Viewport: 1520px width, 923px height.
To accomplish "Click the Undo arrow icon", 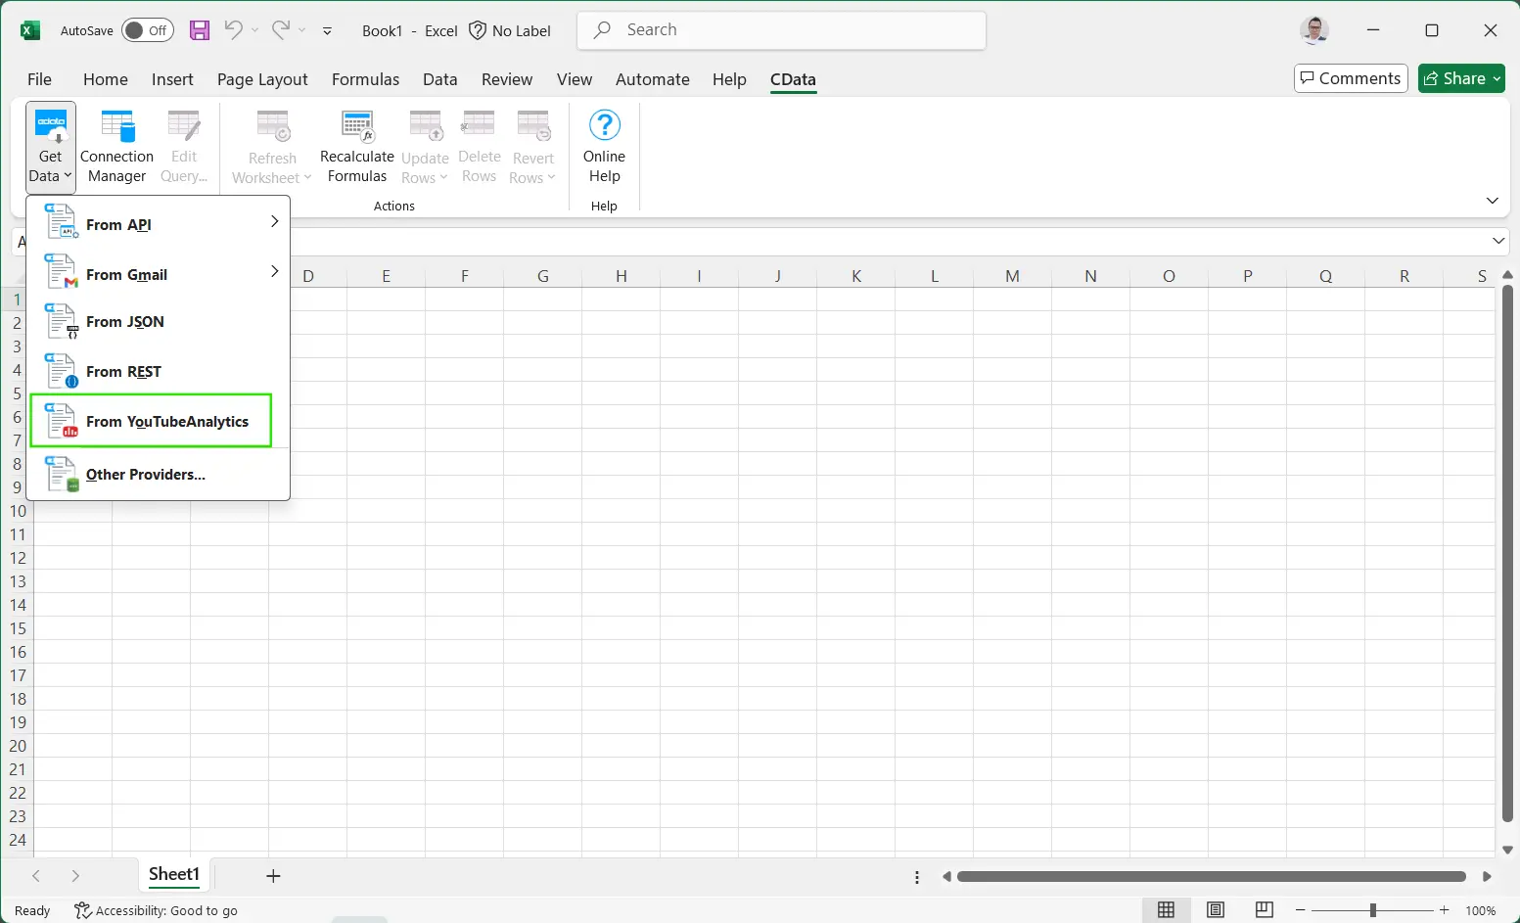I will 233,30.
